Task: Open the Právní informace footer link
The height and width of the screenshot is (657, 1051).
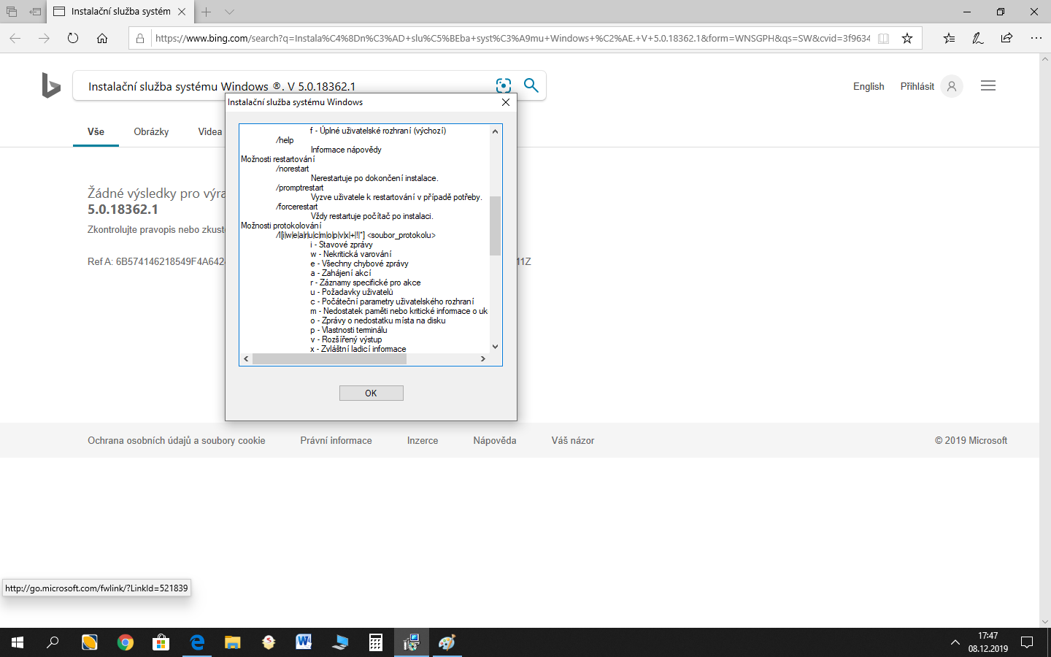Action: 336,441
